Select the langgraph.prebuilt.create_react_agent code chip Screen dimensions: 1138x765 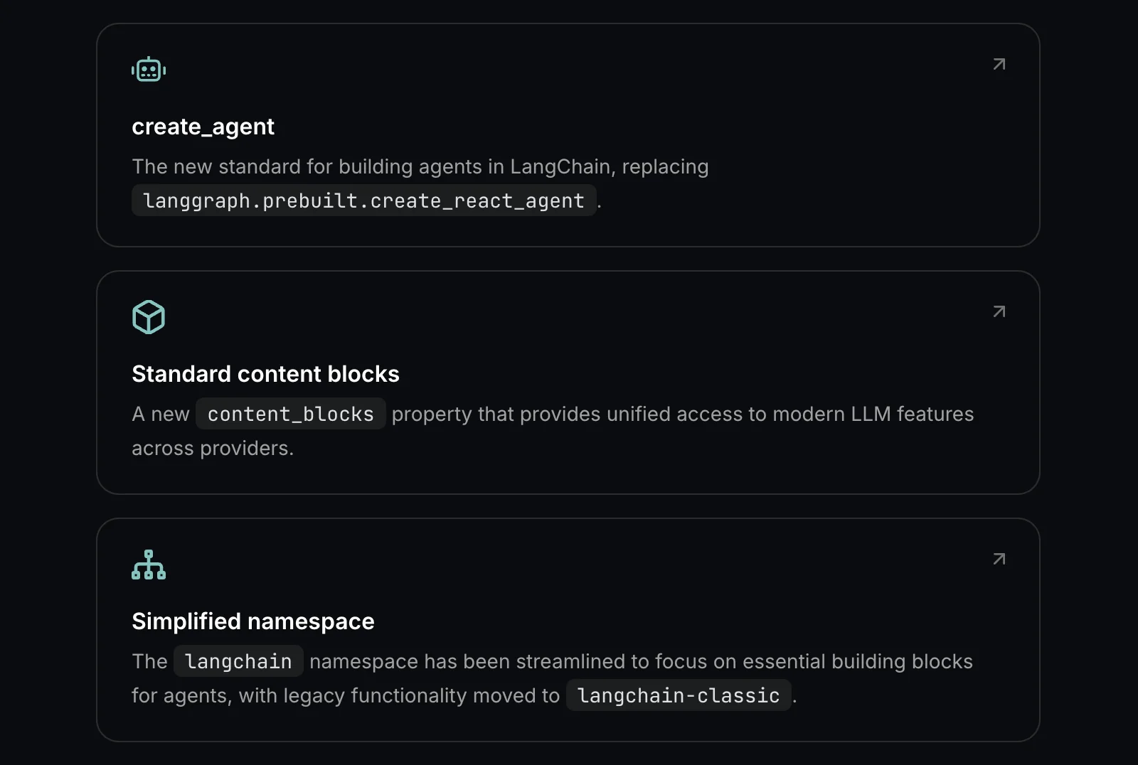[363, 200]
